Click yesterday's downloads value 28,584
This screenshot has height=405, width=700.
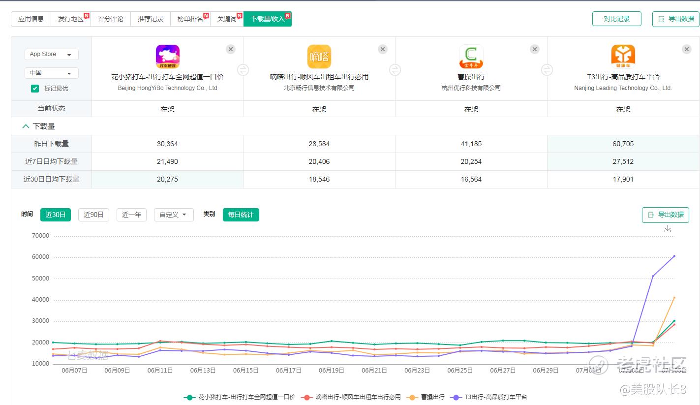point(319,144)
